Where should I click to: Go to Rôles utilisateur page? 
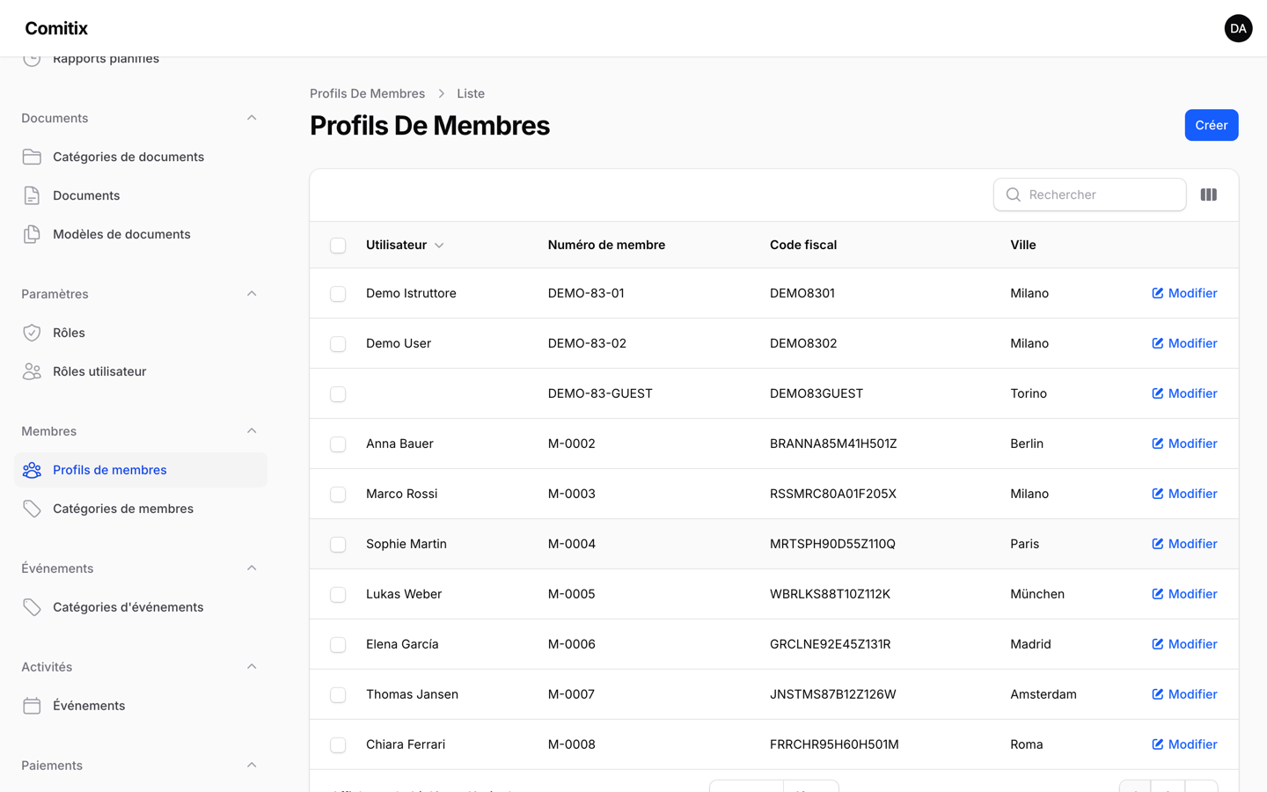tap(141, 371)
